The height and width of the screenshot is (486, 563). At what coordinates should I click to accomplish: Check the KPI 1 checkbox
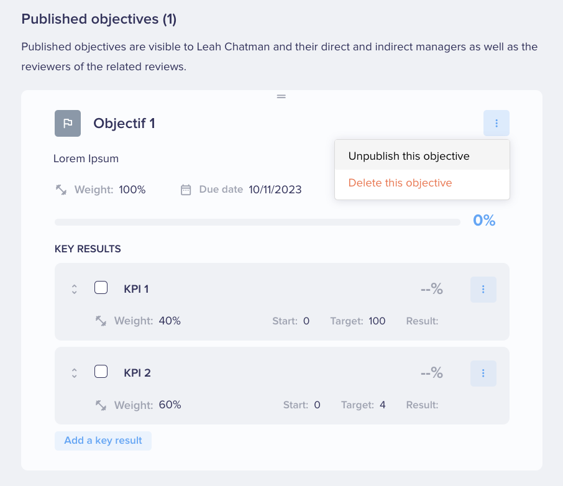click(101, 288)
